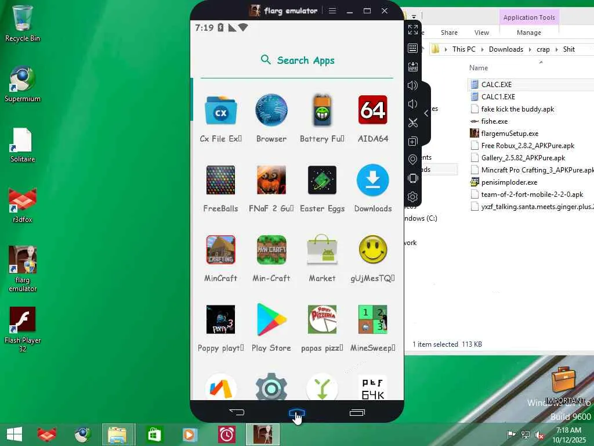This screenshot has height=446, width=594.
Task: Click Downloads in the address breadcrumb
Action: [x=506, y=49]
